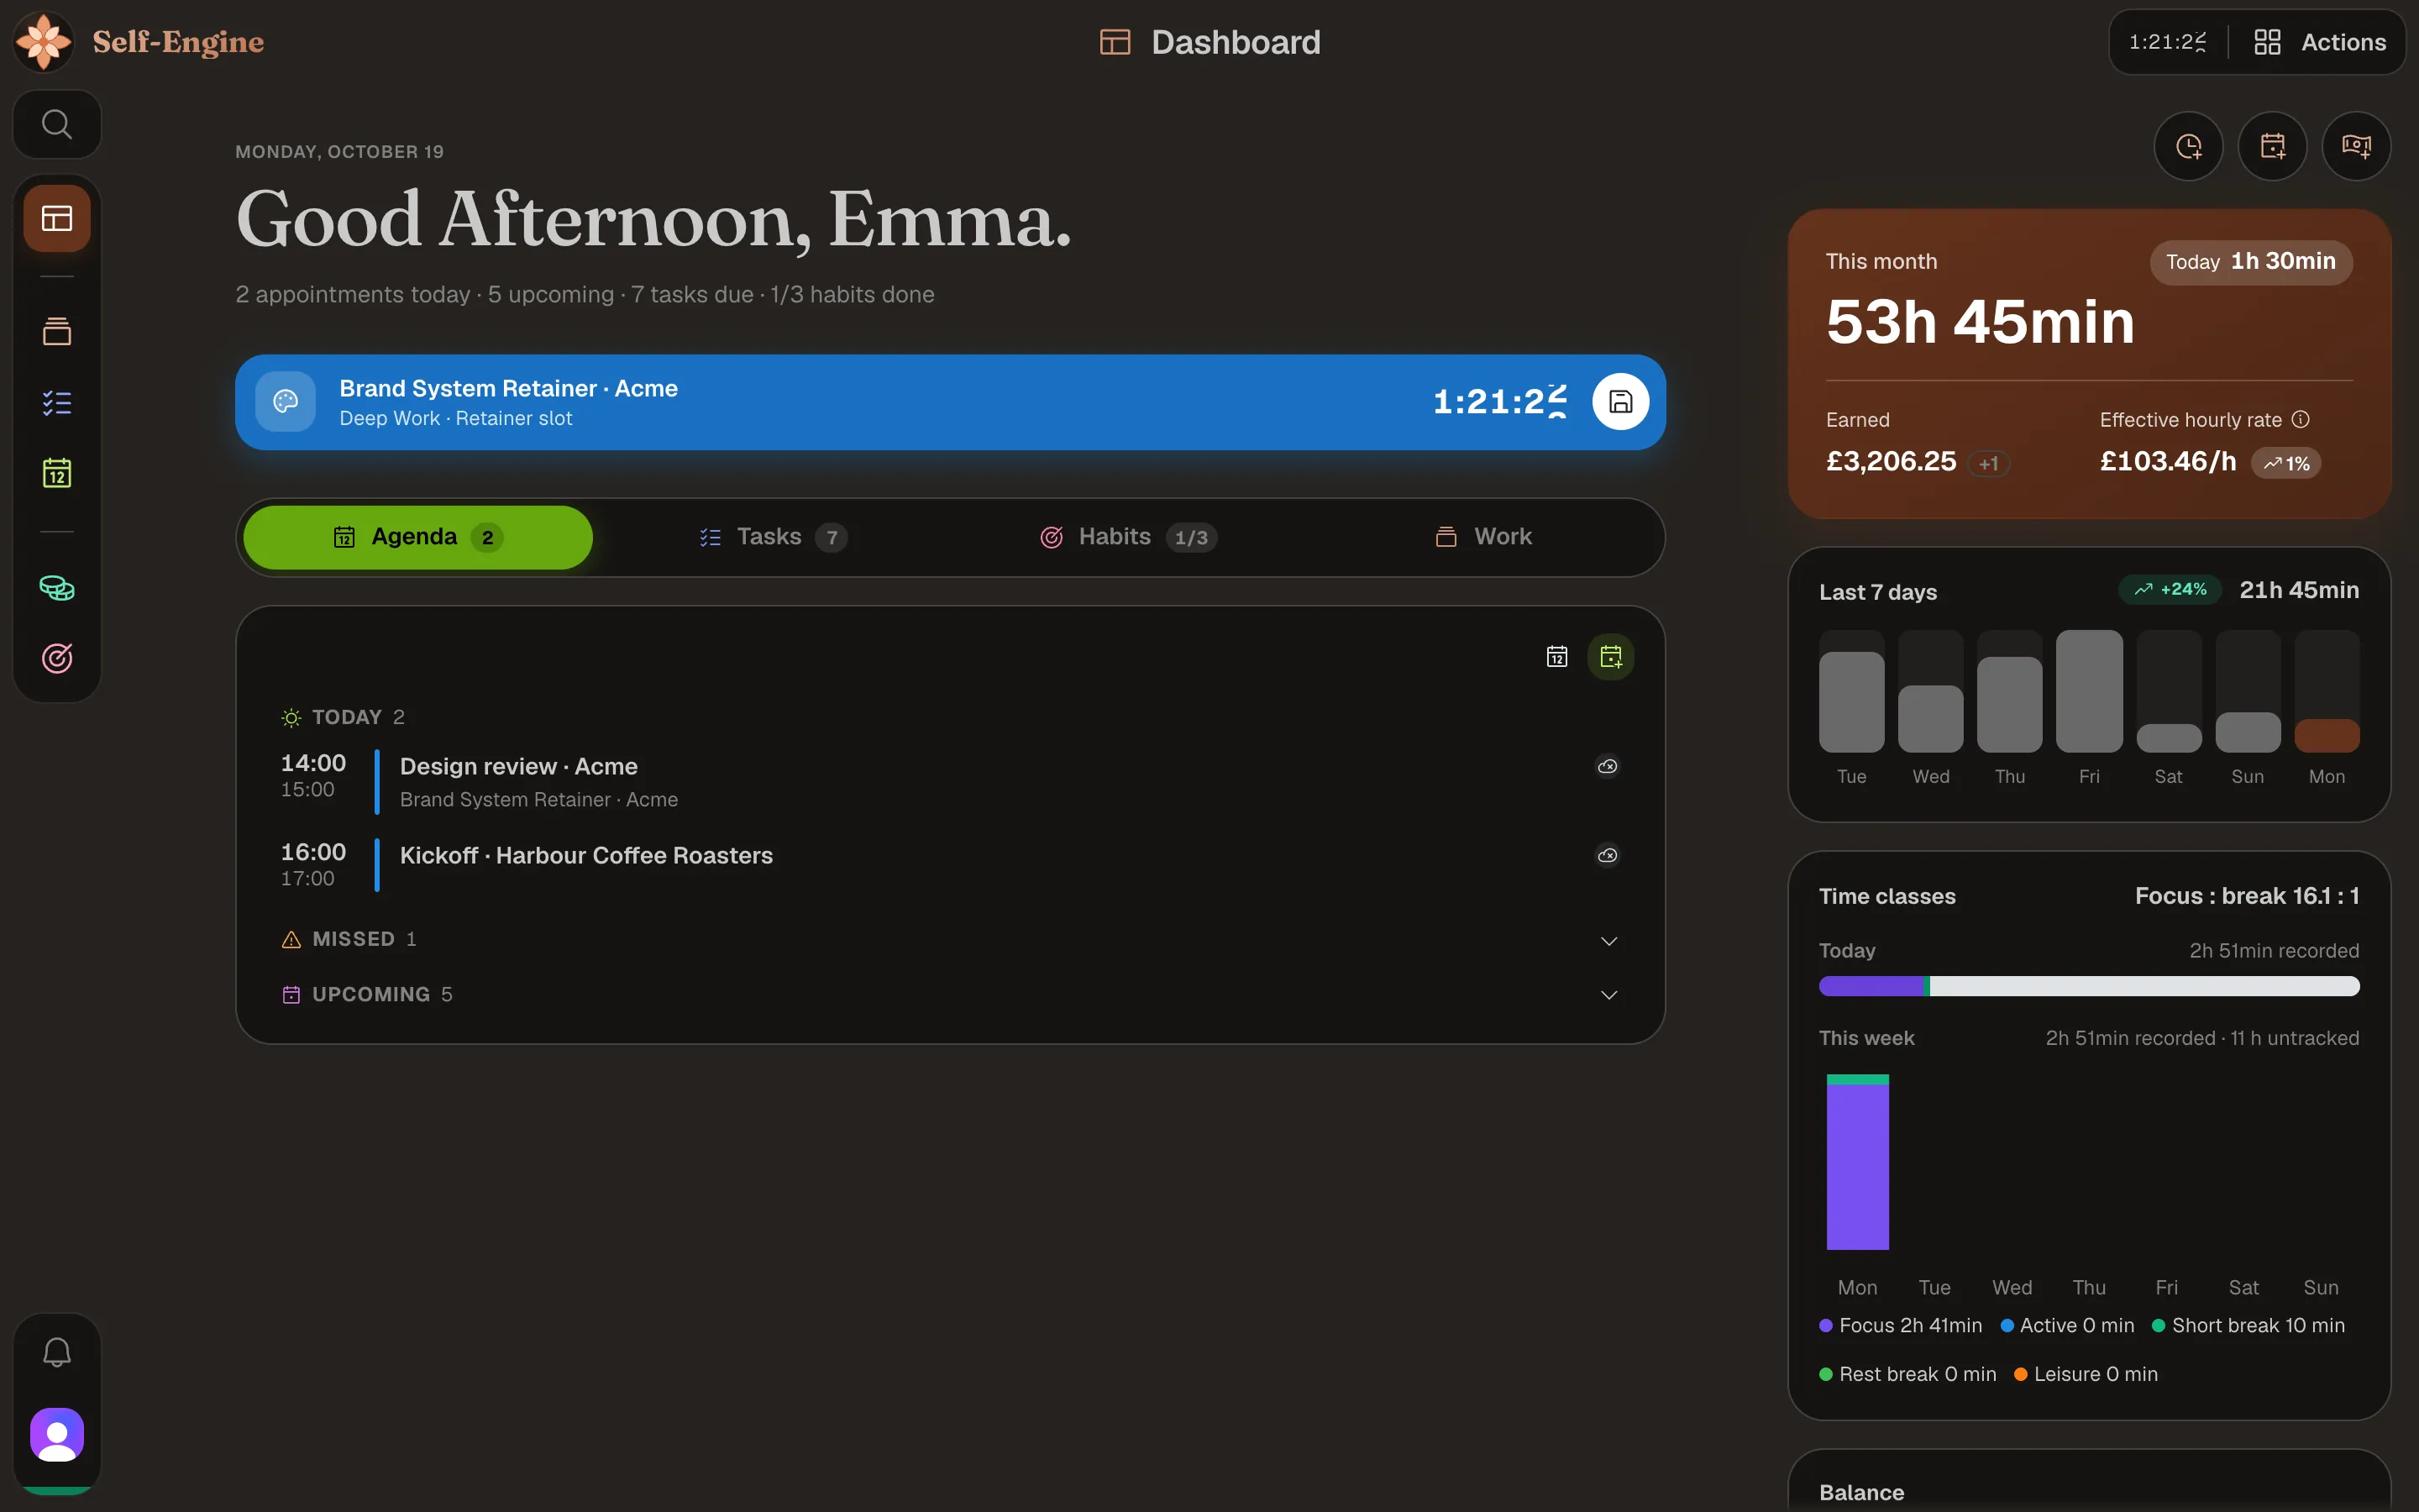Viewport: 2419px width, 1512px height.
Task: Open the notifications bell icon
Action: tap(57, 1352)
